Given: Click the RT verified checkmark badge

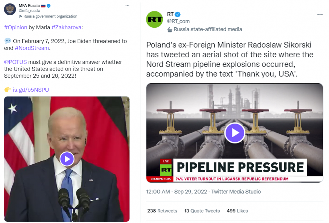Looking at the screenshot, I should [x=178, y=15].
